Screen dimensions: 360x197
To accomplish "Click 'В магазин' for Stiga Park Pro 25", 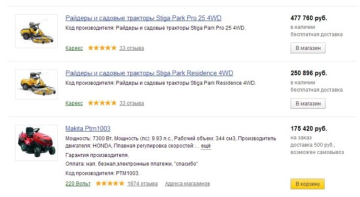I will click(308, 48).
